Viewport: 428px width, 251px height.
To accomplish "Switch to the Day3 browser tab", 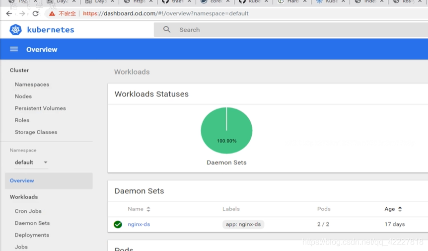I will click(x=100, y=1).
